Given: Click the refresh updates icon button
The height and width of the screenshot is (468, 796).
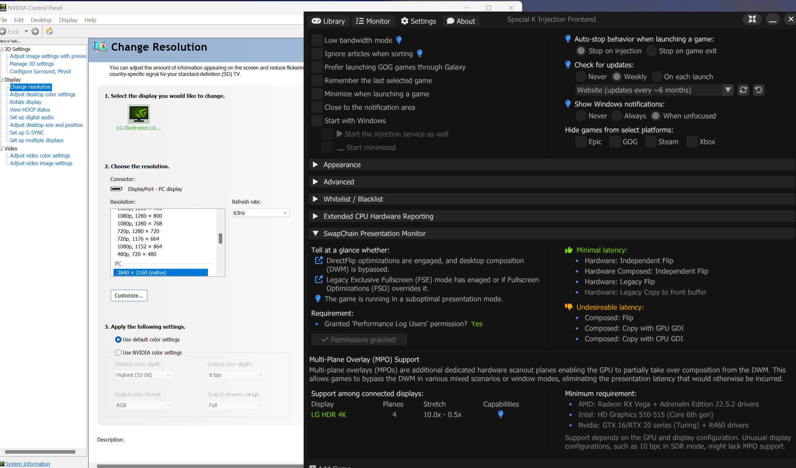Looking at the screenshot, I should point(743,90).
